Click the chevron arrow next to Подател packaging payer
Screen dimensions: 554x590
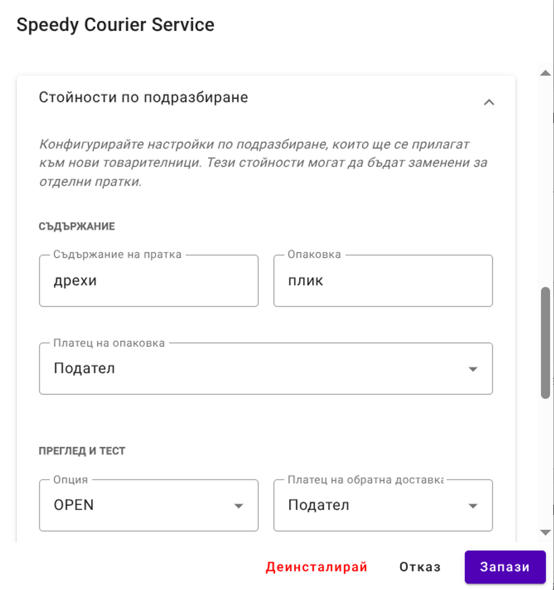472,369
